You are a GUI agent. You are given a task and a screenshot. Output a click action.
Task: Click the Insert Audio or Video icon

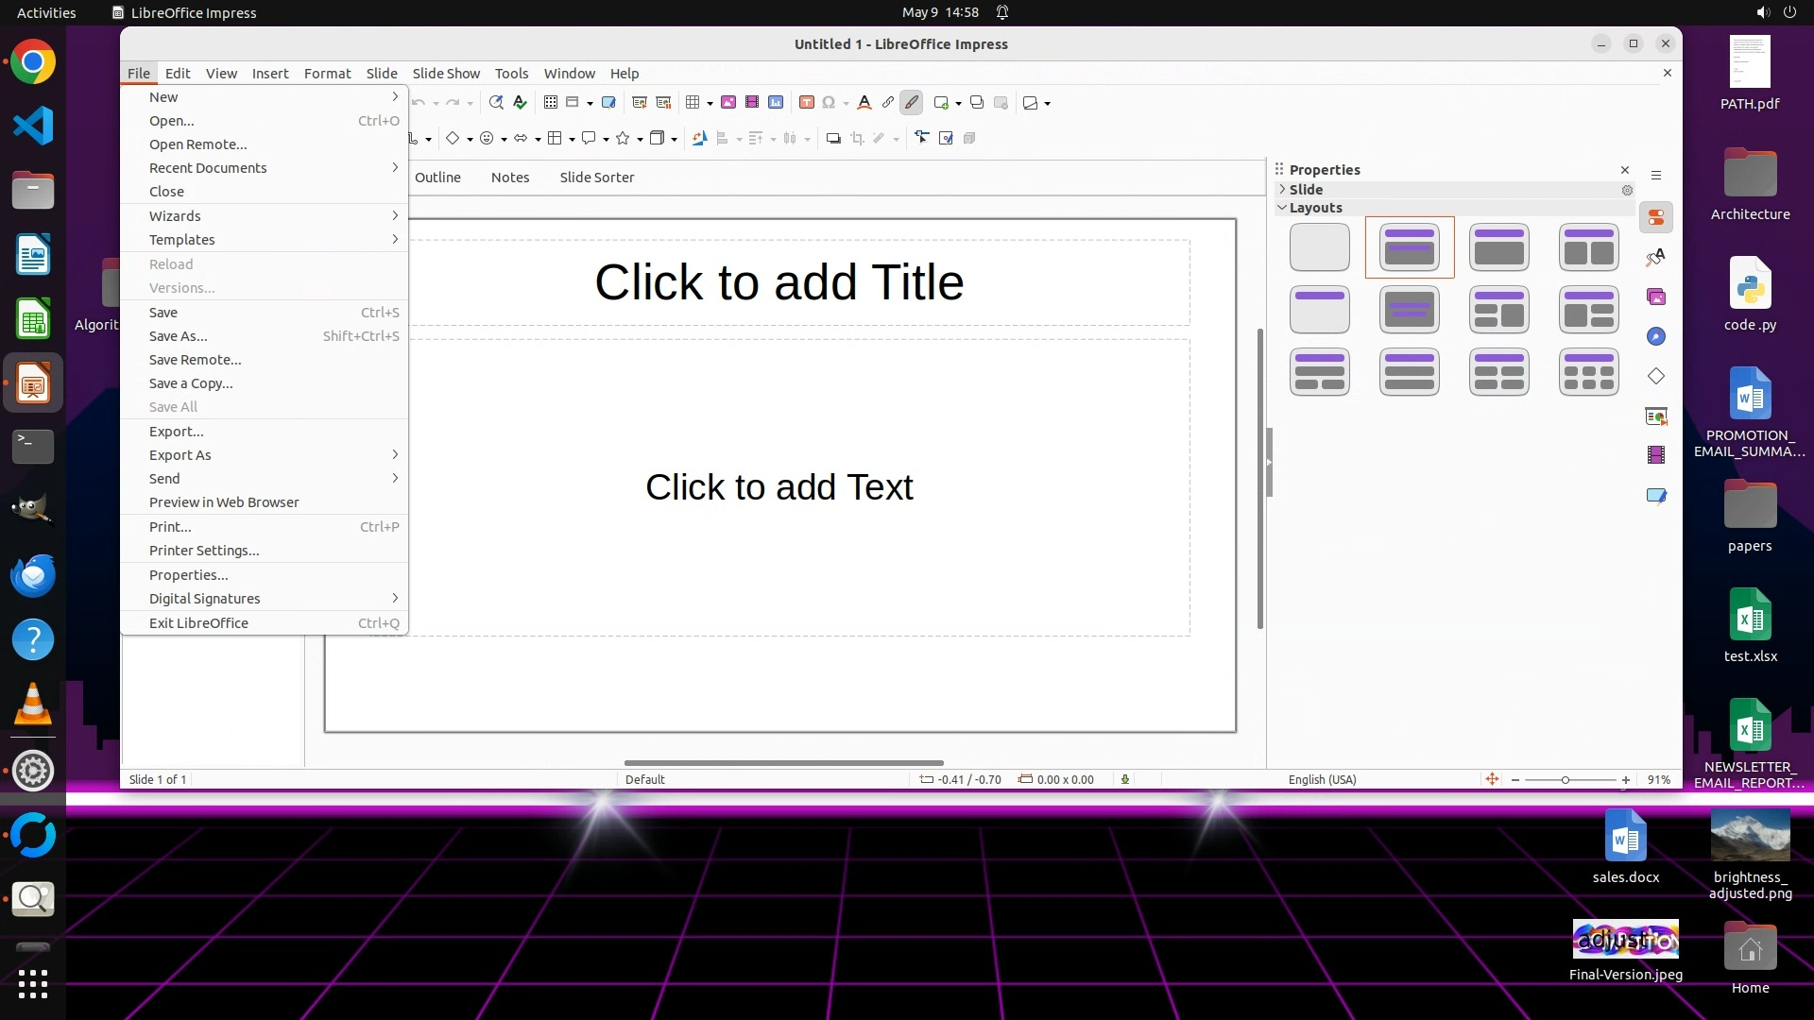coord(752,103)
